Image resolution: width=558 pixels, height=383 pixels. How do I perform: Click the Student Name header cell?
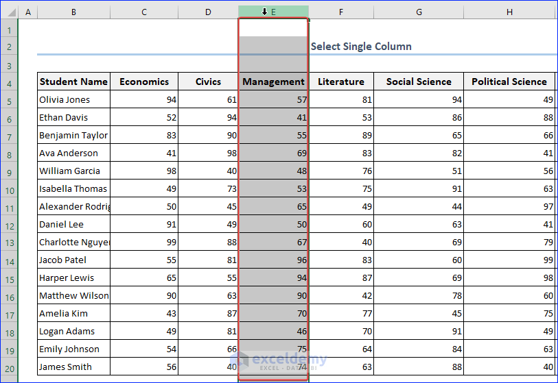(73, 82)
